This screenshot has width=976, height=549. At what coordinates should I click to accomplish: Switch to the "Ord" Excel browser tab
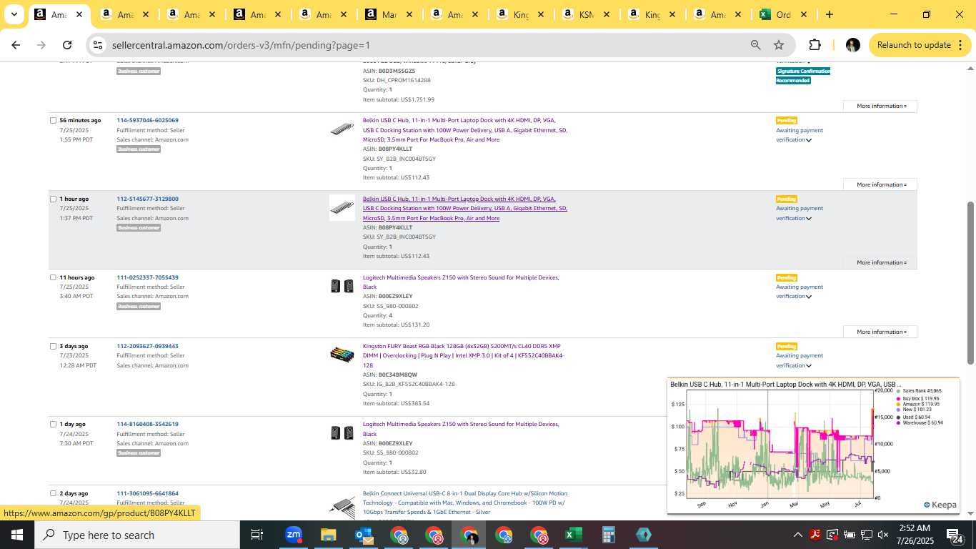click(783, 14)
